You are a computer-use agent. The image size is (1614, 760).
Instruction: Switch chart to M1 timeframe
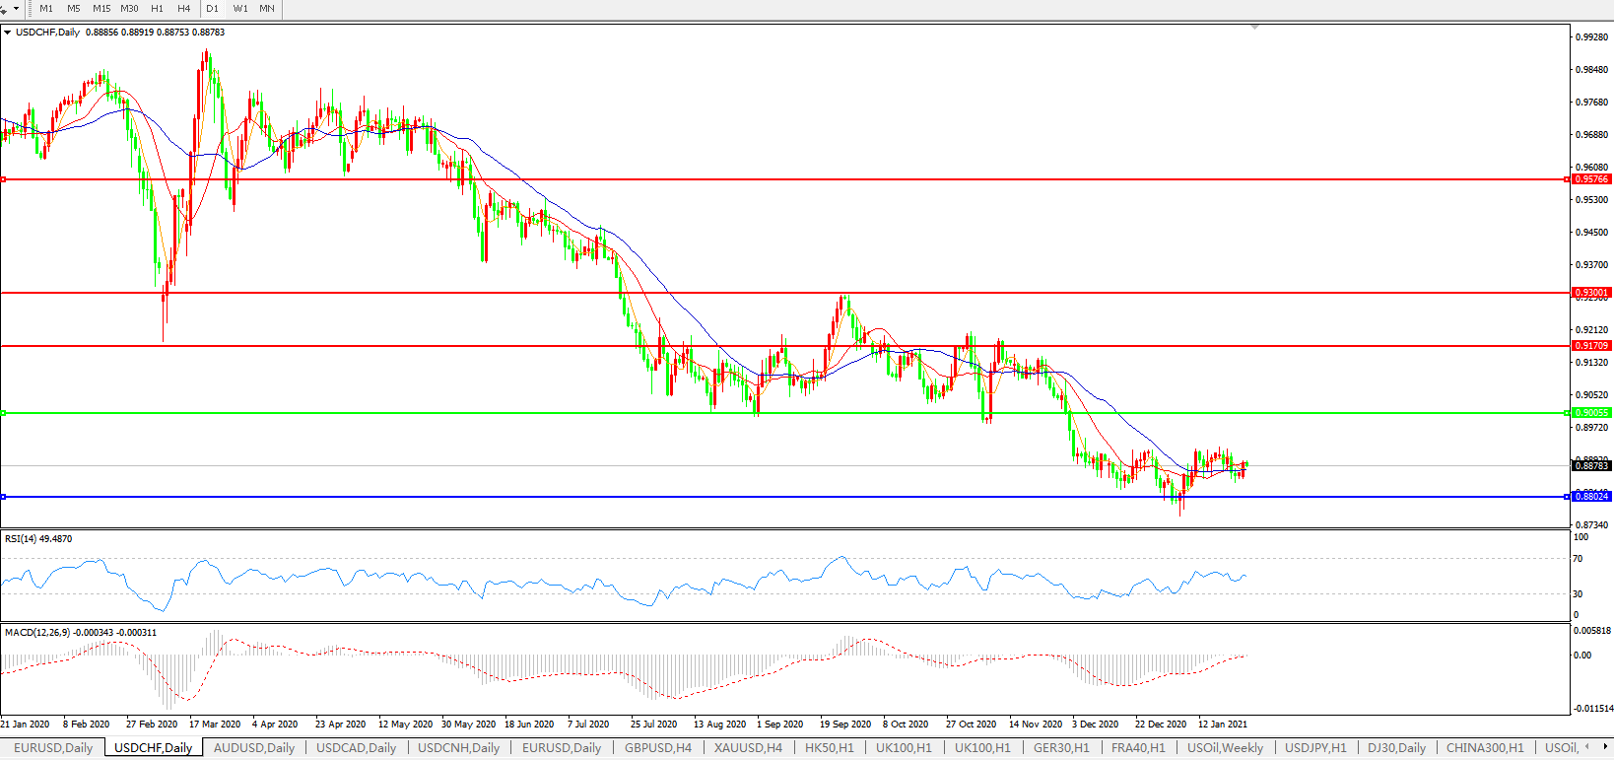coord(46,9)
